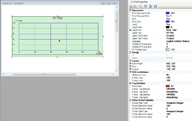Viewport: 192px width, 121px height.
Task: Click the Design Name value XY Plot
Action: (x=169, y=58)
